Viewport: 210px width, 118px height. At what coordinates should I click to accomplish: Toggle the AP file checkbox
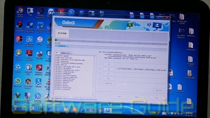[100, 69]
